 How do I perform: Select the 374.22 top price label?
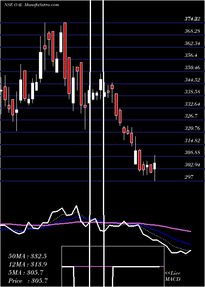tap(192, 19)
